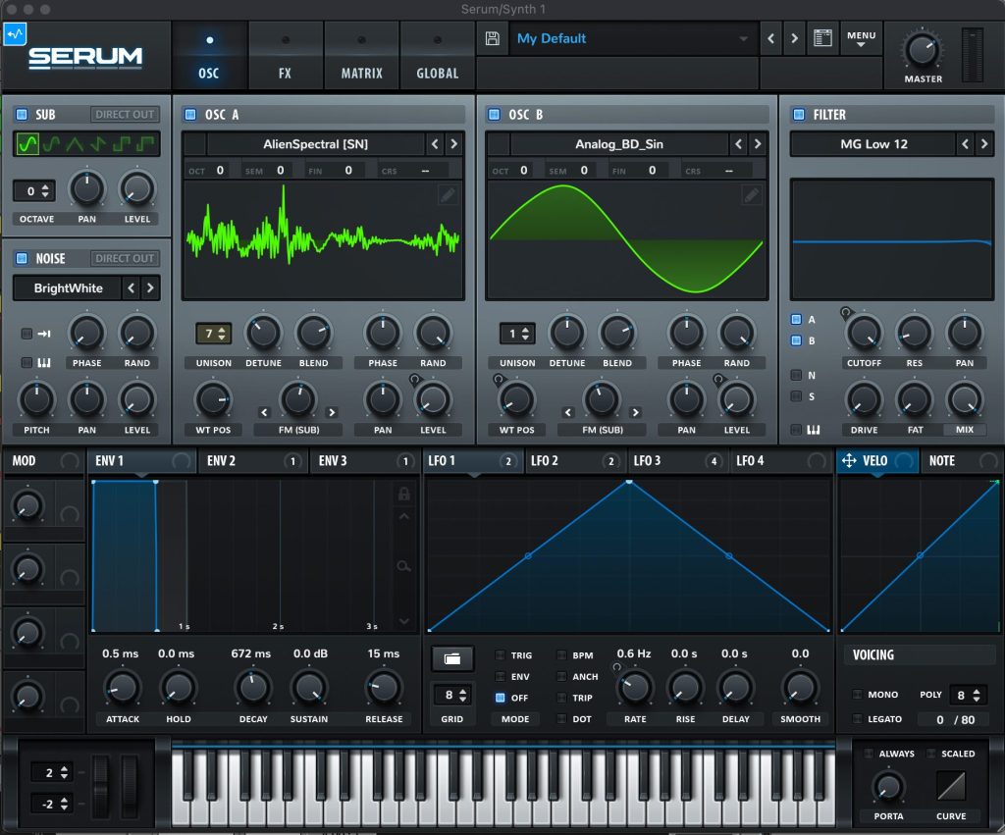Click the envelope lock icon
Viewport: 1005px width, 835px height.
pyautogui.click(x=403, y=495)
